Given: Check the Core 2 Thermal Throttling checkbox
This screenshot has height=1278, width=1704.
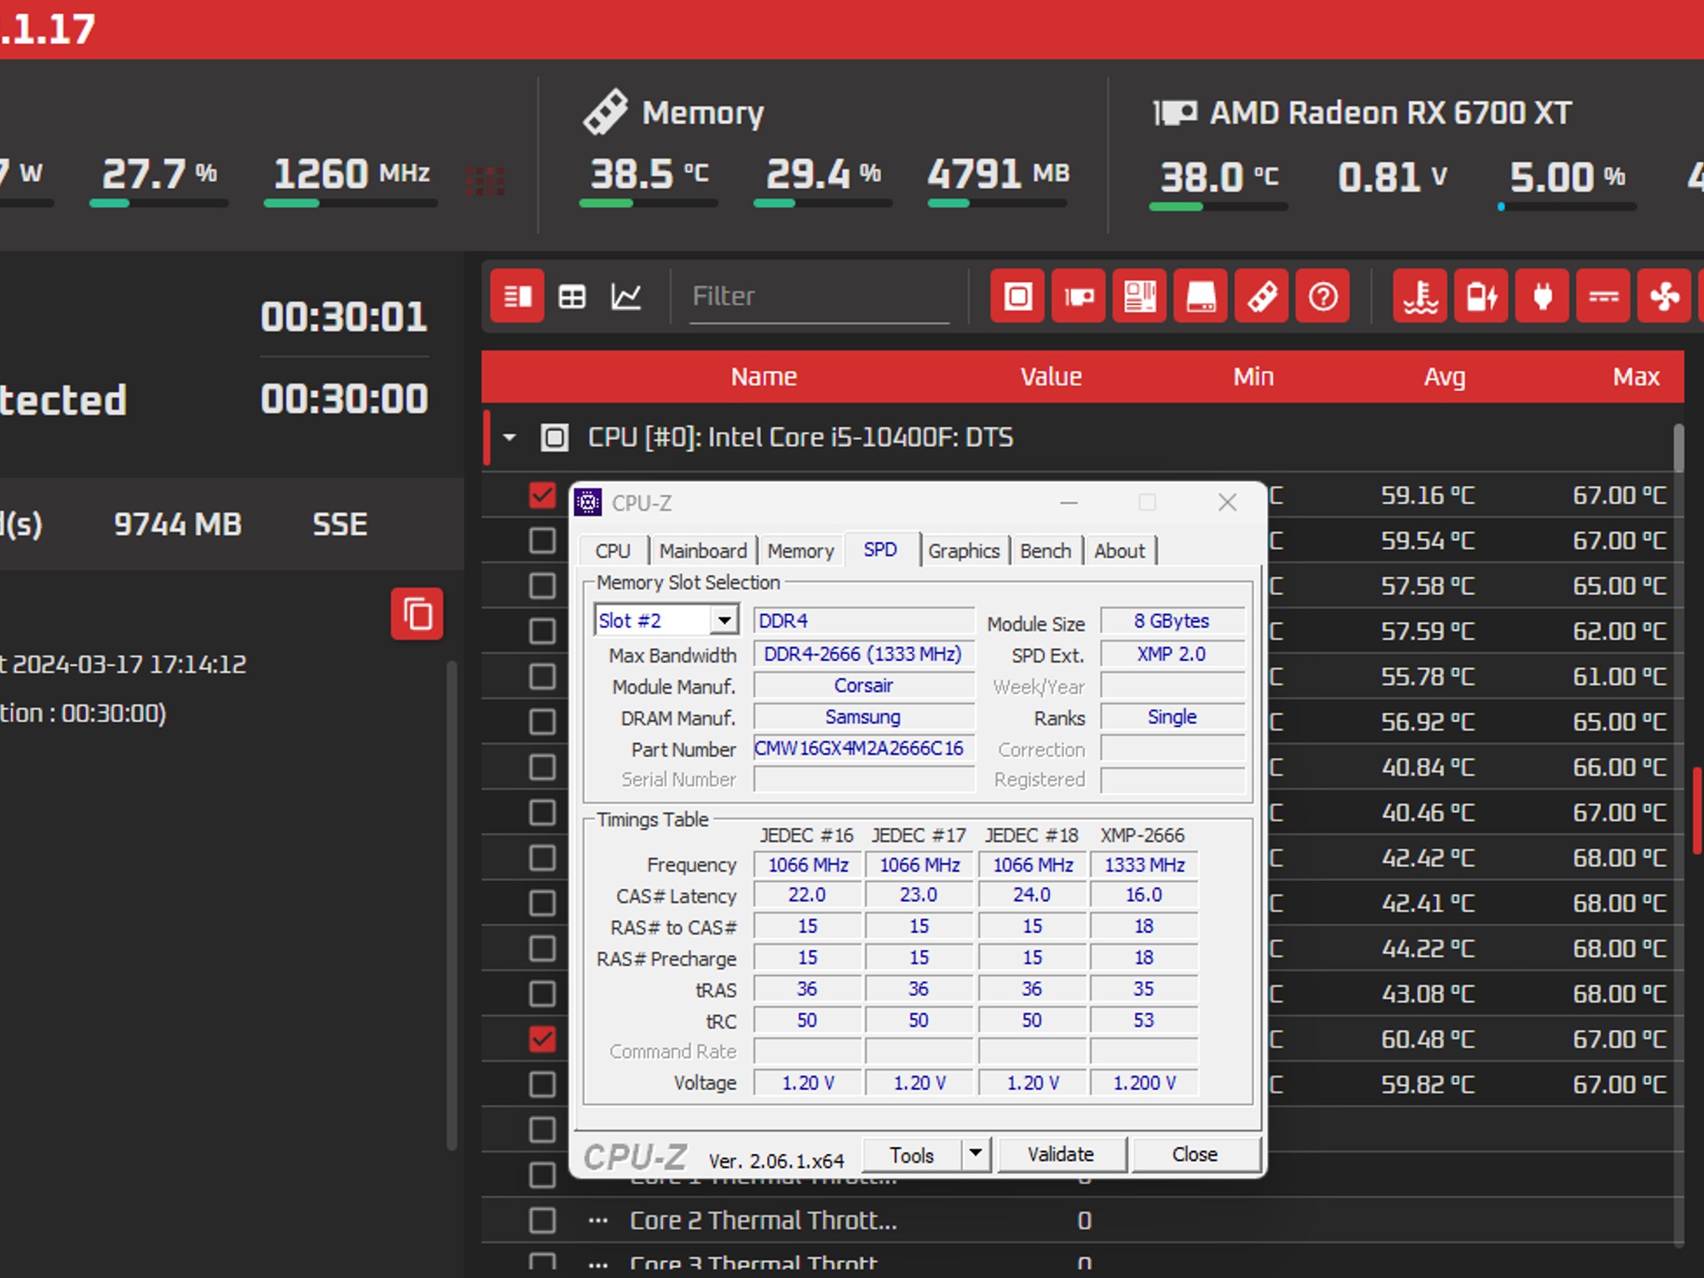Looking at the screenshot, I should pos(542,1221).
